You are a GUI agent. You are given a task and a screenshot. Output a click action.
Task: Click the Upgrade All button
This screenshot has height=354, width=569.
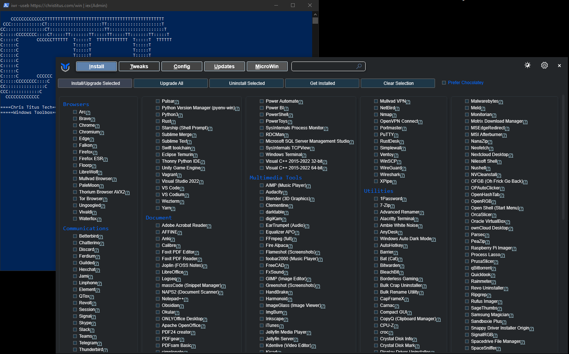pyautogui.click(x=171, y=83)
